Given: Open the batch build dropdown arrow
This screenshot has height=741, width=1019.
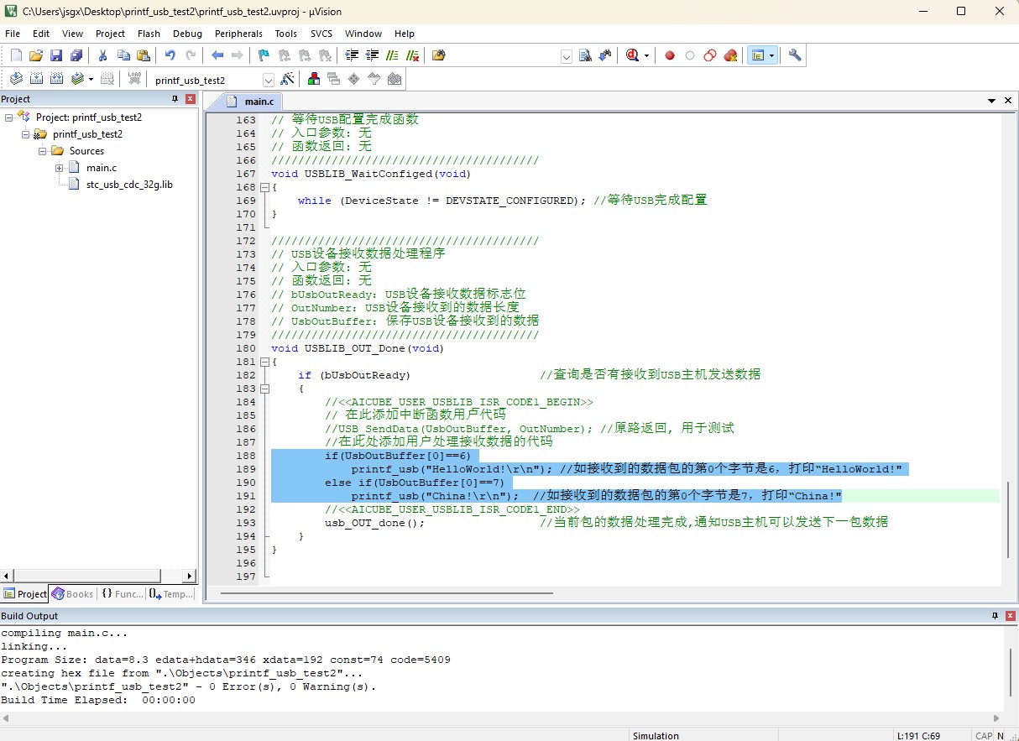Looking at the screenshot, I should click(x=91, y=79).
